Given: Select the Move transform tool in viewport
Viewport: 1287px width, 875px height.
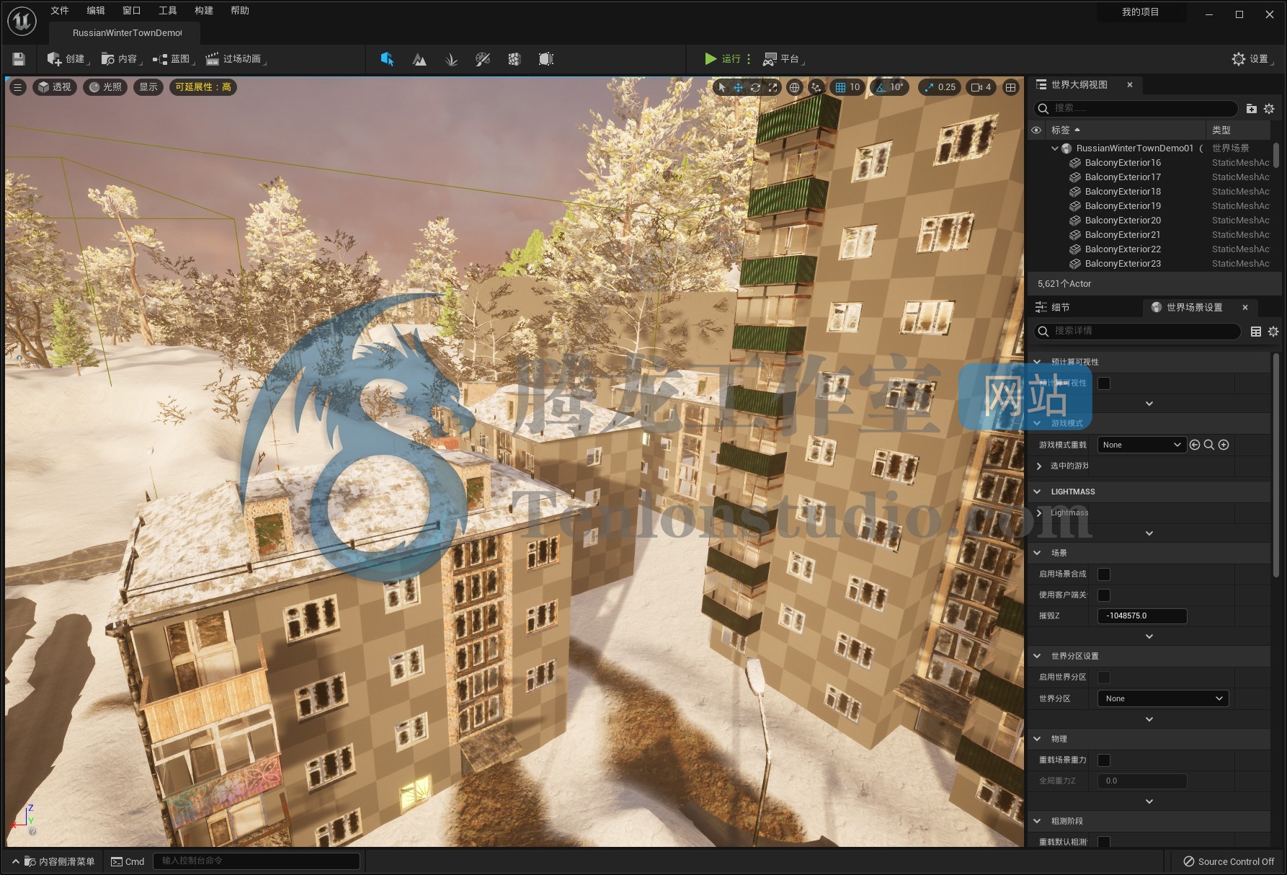Looking at the screenshot, I should 738,87.
